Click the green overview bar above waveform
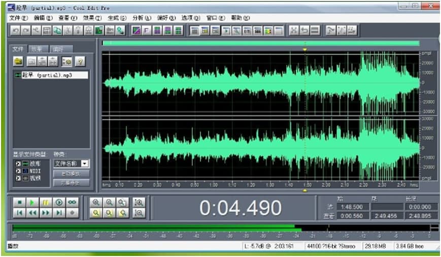Viewport: 441px width, 257px height. [x=261, y=44]
